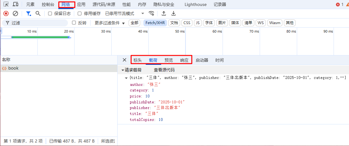Open the 已停用节流模式 throttling dropdown
The height and width of the screenshot is (146, 349).
pos(125,13)
